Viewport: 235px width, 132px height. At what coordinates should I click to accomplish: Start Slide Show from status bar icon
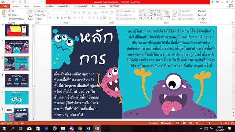(x=197, y=123)
